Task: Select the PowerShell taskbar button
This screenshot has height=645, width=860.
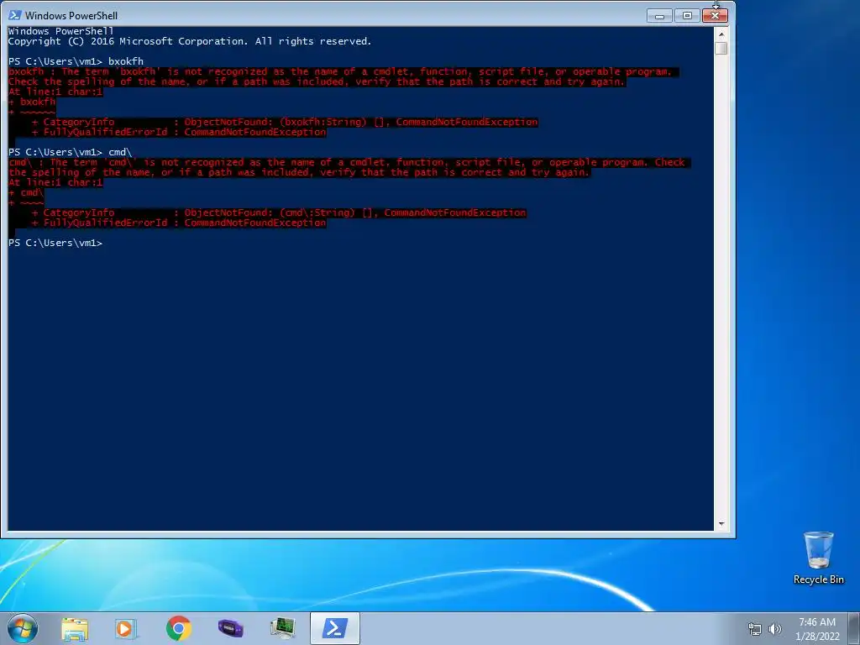Action: [335, 628]
